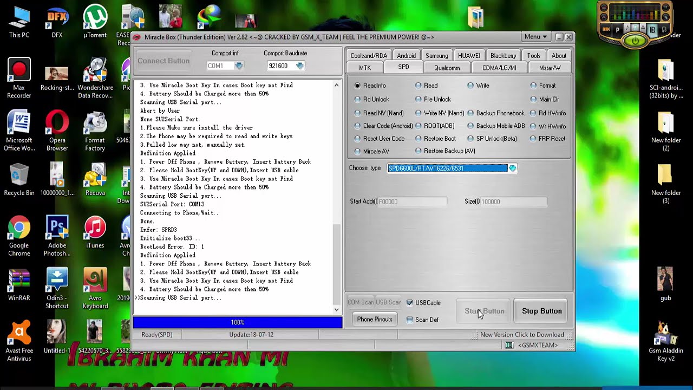693x390 pixels.
Task: Click the Connect Button
Action: coord(164,61)
